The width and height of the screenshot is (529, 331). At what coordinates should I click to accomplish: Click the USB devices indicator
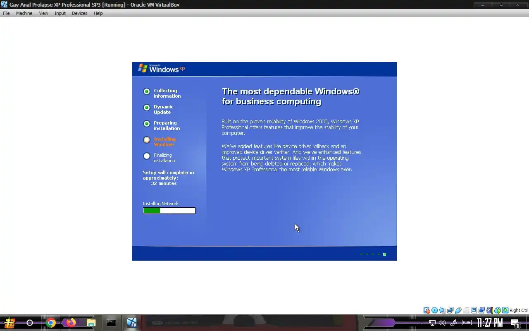coord(458,310)
